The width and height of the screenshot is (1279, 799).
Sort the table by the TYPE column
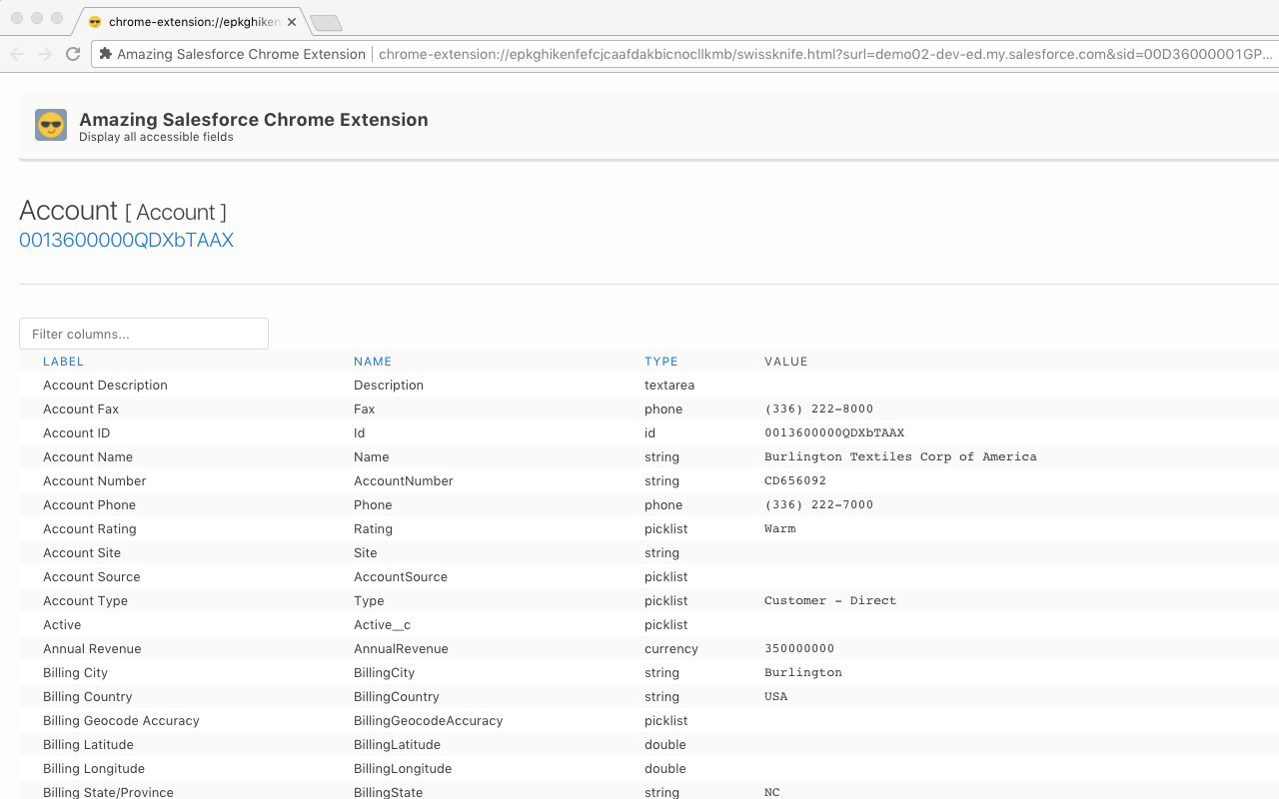point(659,361)
